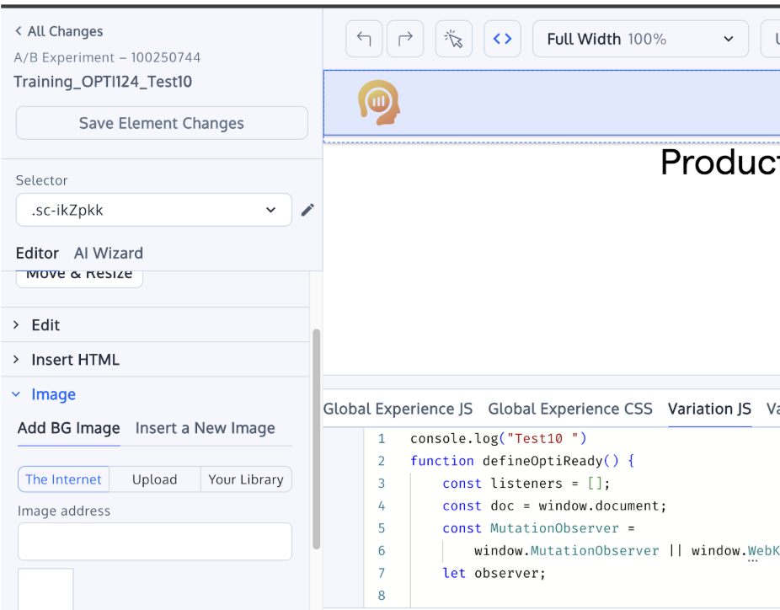Select the Upload image source option
This screenshot has height=610, width=780.
155,479
